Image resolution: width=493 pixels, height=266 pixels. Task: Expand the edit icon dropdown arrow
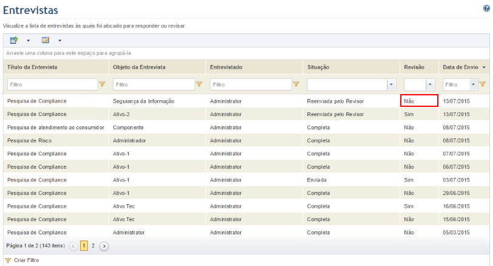[x=60, y=40]
